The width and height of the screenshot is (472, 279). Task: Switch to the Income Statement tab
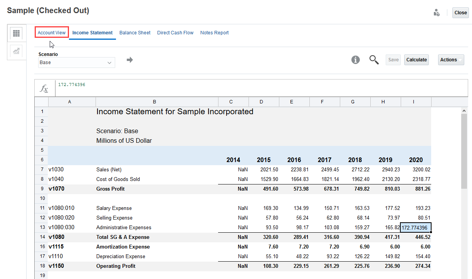92,32
